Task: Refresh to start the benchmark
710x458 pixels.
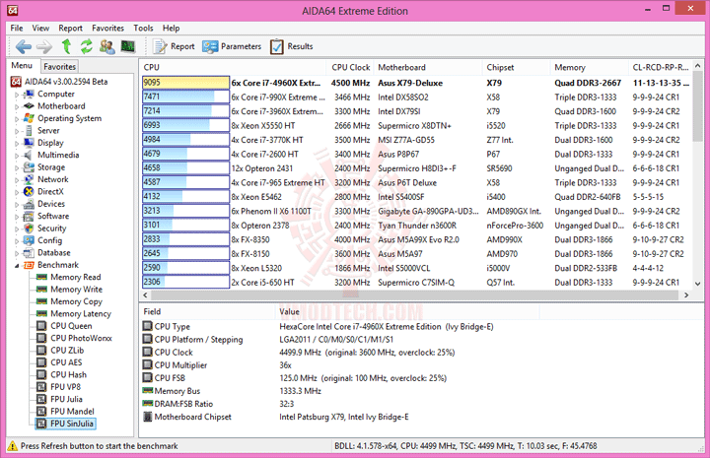Action: pyautogui.click(x=87, y=46)
